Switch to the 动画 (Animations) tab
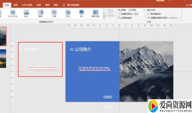Viewport: 192px width, 113px height. click(x=16, y=5)
